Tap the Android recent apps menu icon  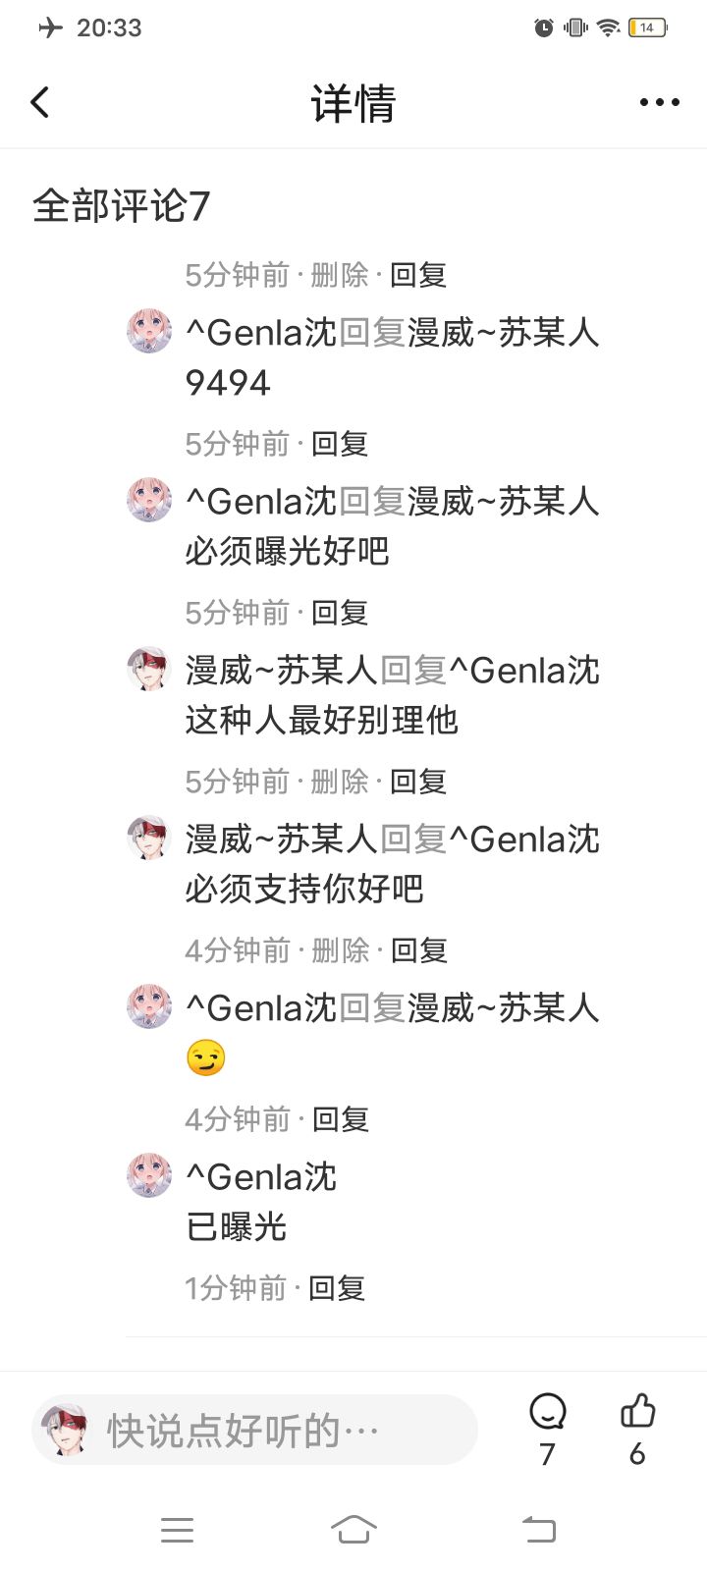(177, 1529)
